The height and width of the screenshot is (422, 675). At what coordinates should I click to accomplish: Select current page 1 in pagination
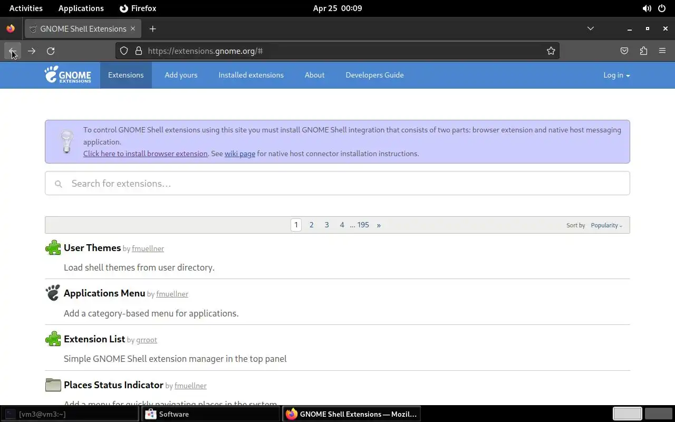[296, 225]
